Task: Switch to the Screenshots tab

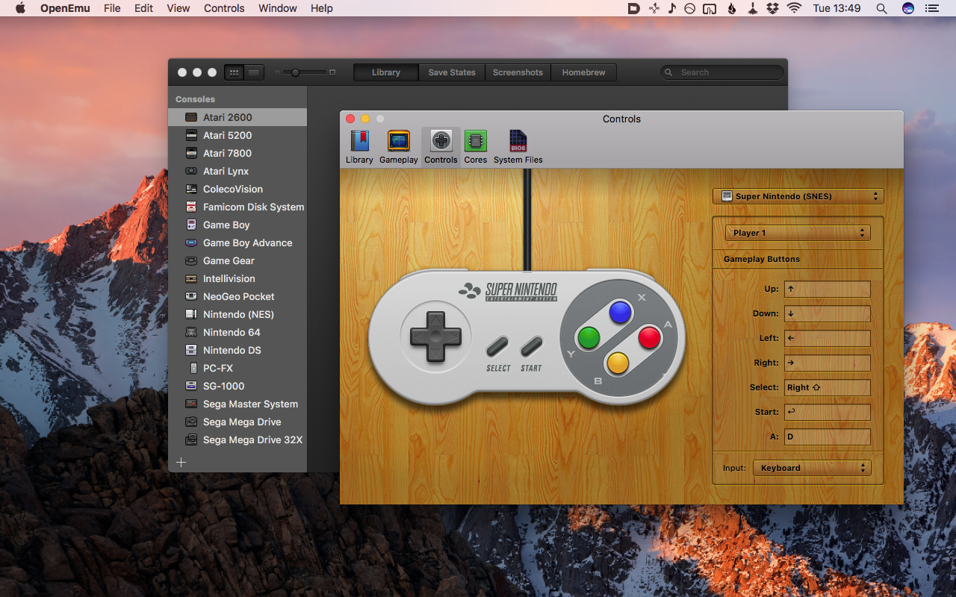Action: coord(518,72)
